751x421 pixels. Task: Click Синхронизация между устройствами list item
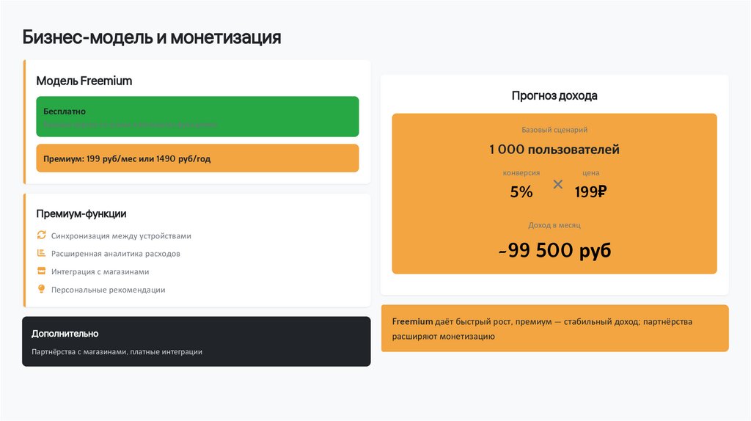pyautogui.click(x=121, y=236)
